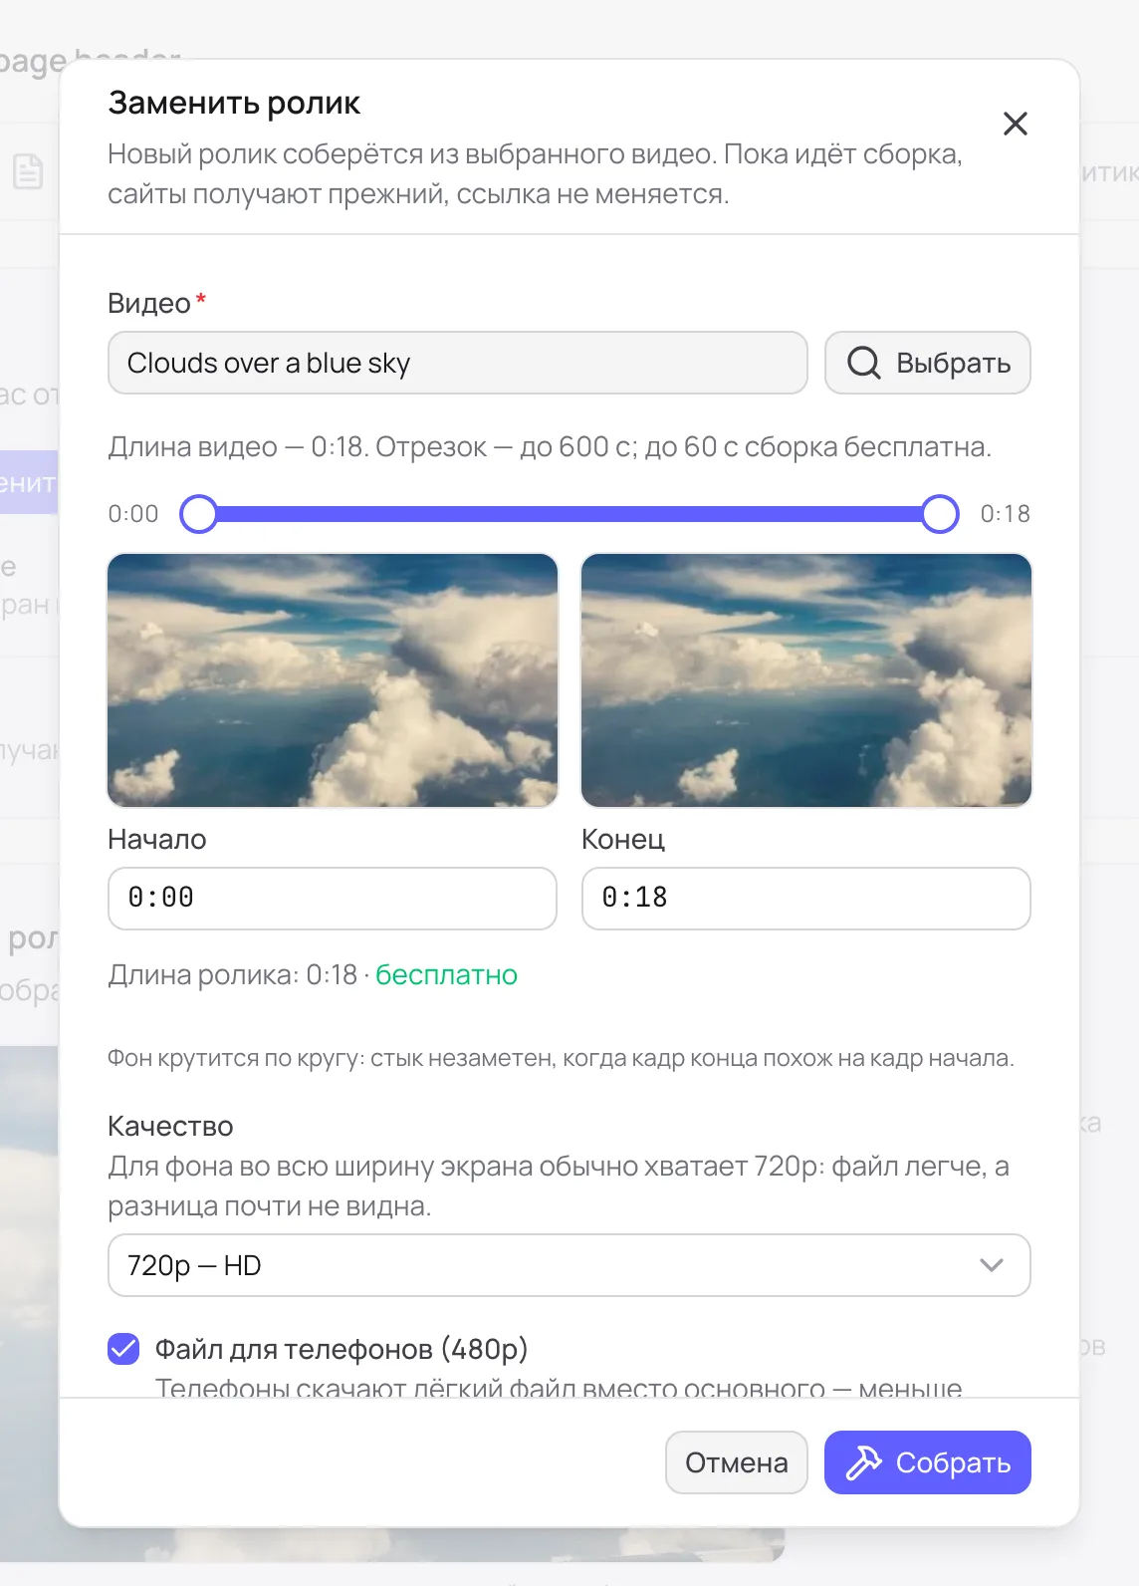Click the Выбрать button text

954,363
